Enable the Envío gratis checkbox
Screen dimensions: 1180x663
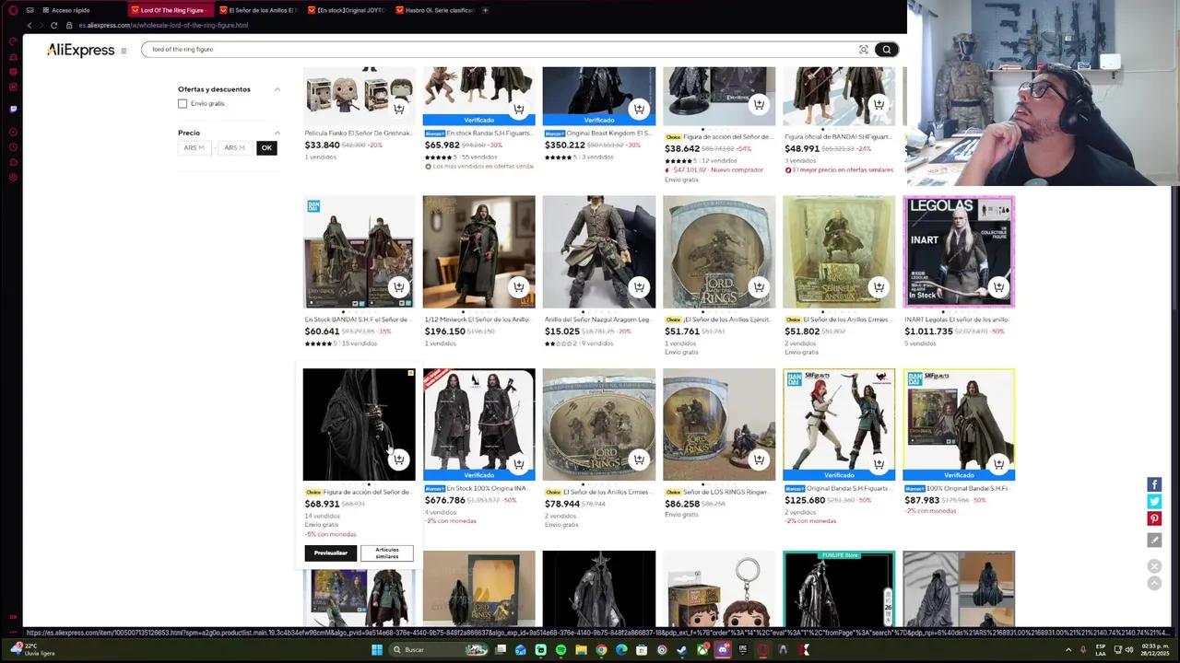(183, 104)
